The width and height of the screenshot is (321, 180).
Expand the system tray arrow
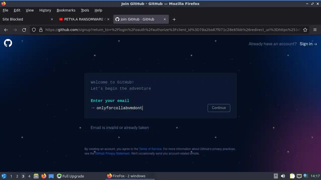tap(276, 176)
